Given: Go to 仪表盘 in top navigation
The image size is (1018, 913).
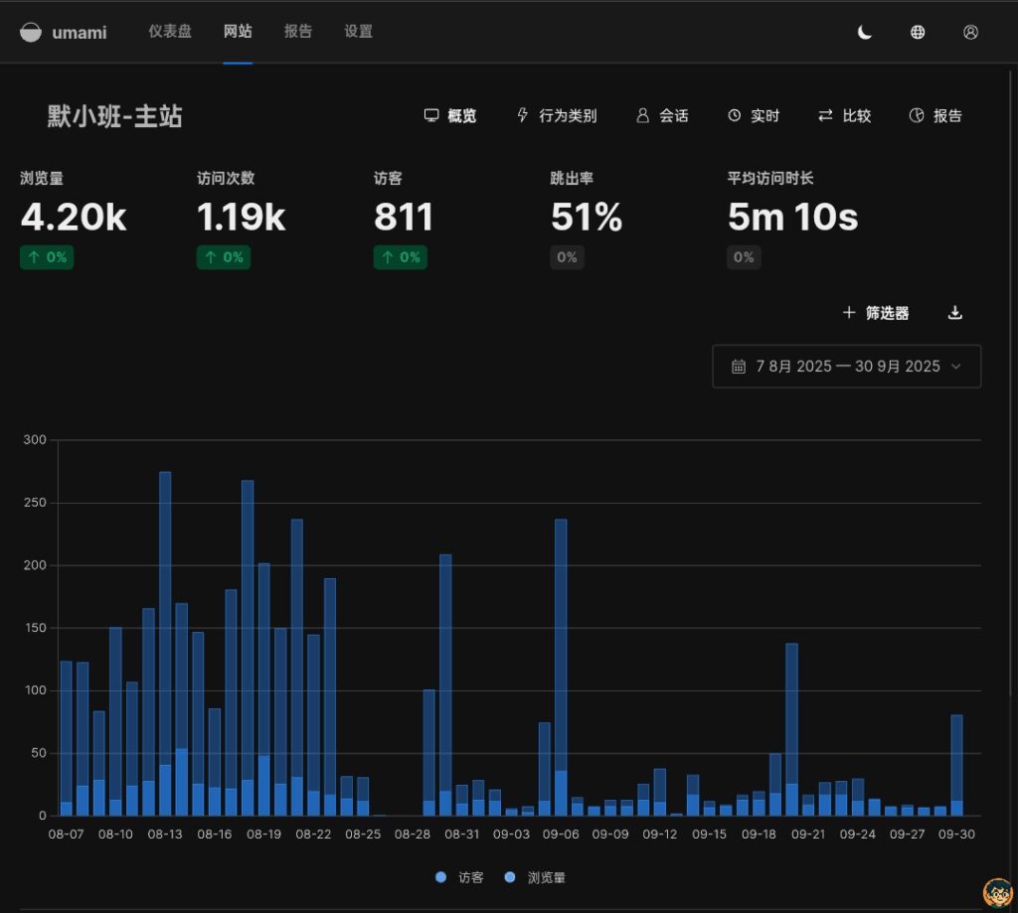Looking at the screenshot, I should pos(169,32).
